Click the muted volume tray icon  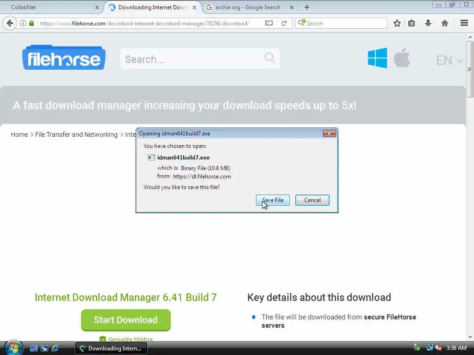[x=439, y=348]
